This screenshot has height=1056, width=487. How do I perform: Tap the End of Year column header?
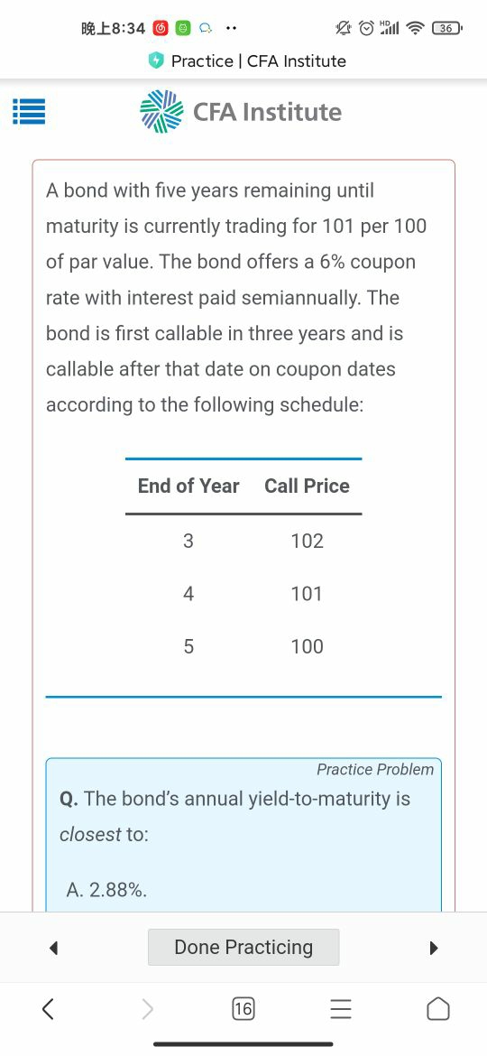click(x=188, y=486)
